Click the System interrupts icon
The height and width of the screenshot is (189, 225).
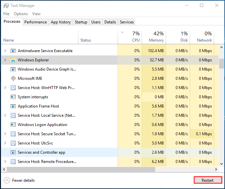tap(13, 97)
